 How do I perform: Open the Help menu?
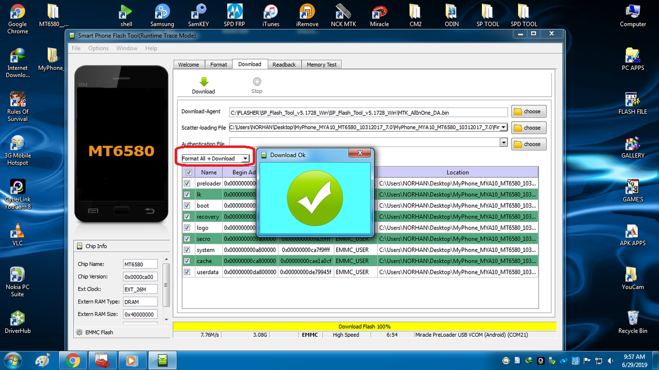(151, 48)
